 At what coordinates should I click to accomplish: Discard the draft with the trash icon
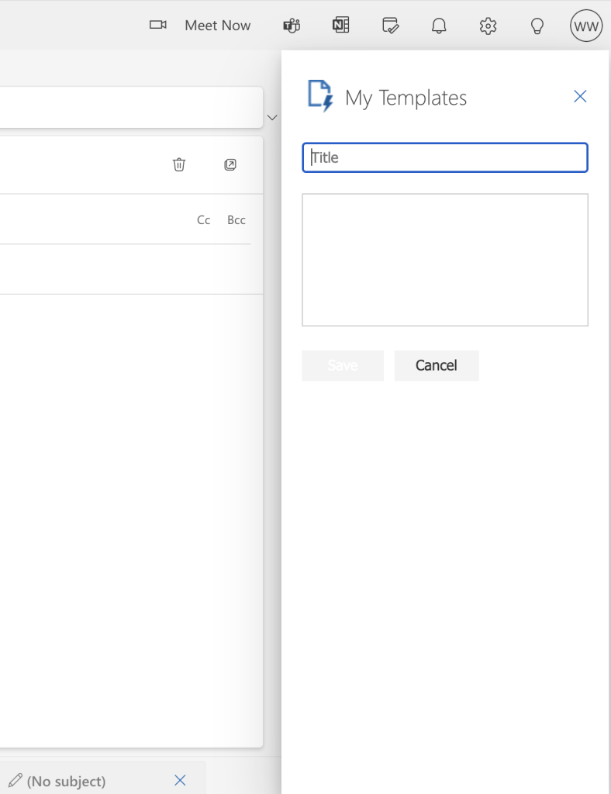point(179,164)
